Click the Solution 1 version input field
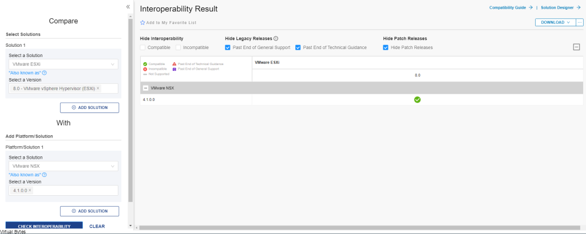 pos(64,88)
